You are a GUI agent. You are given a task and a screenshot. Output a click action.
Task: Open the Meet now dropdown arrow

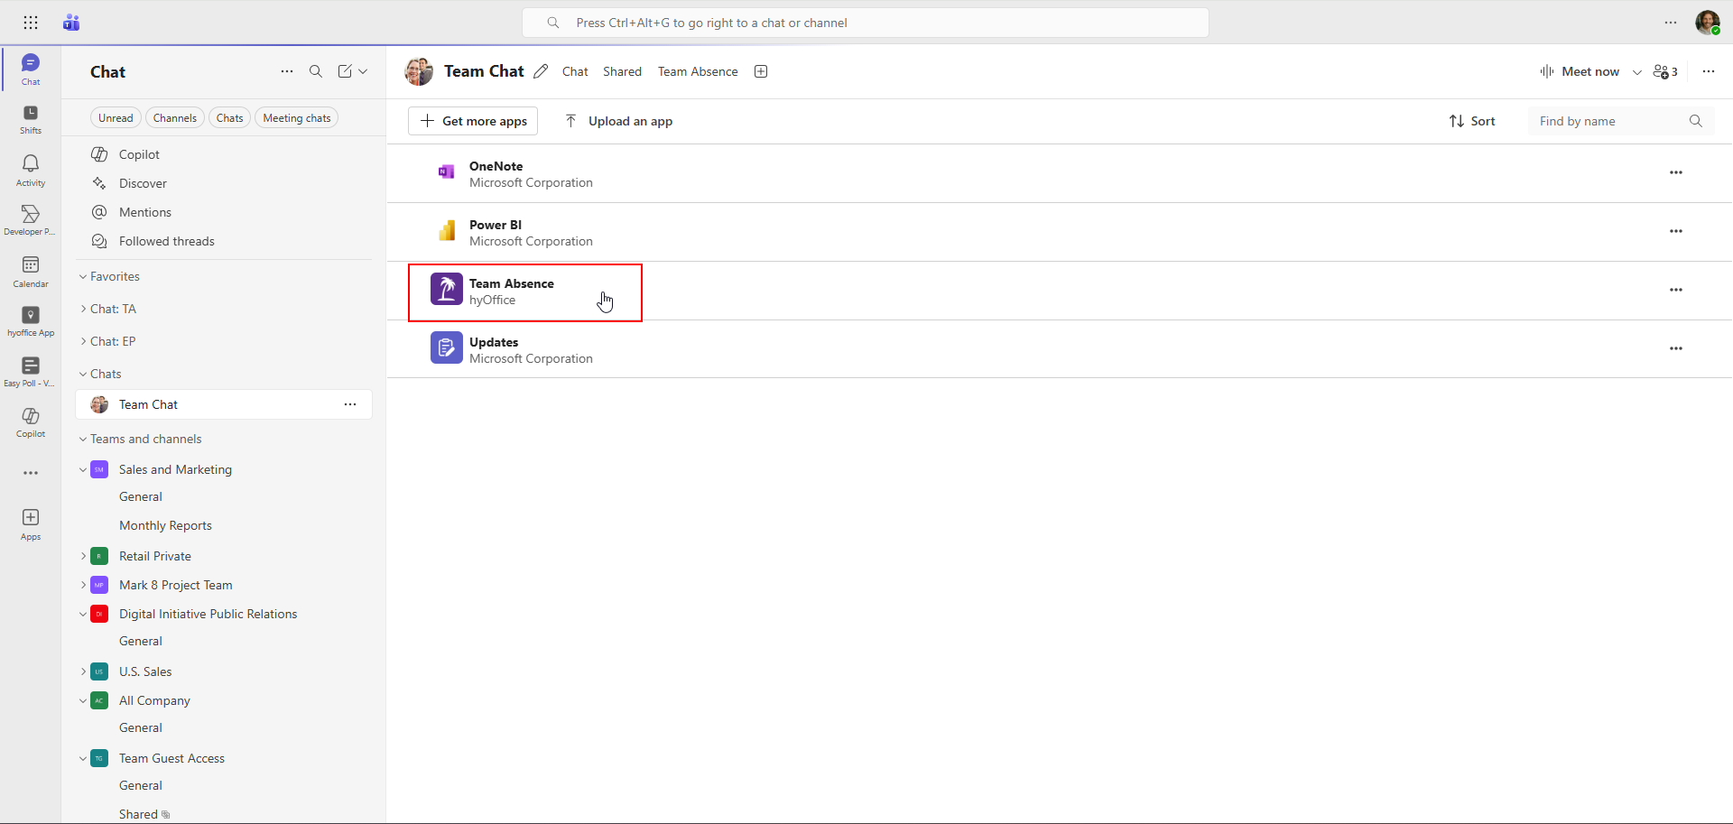pyautogui.click(x=1636, y=72)
